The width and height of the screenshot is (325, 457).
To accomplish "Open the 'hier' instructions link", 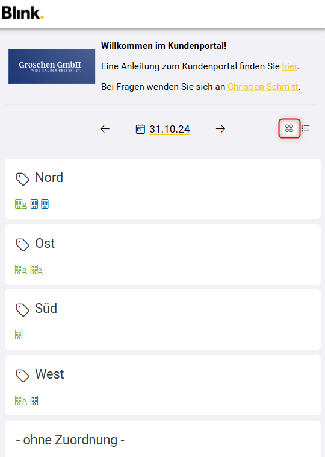I will 289,66.
